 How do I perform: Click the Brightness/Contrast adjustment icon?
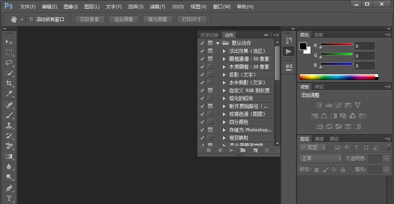click(319, 105)
